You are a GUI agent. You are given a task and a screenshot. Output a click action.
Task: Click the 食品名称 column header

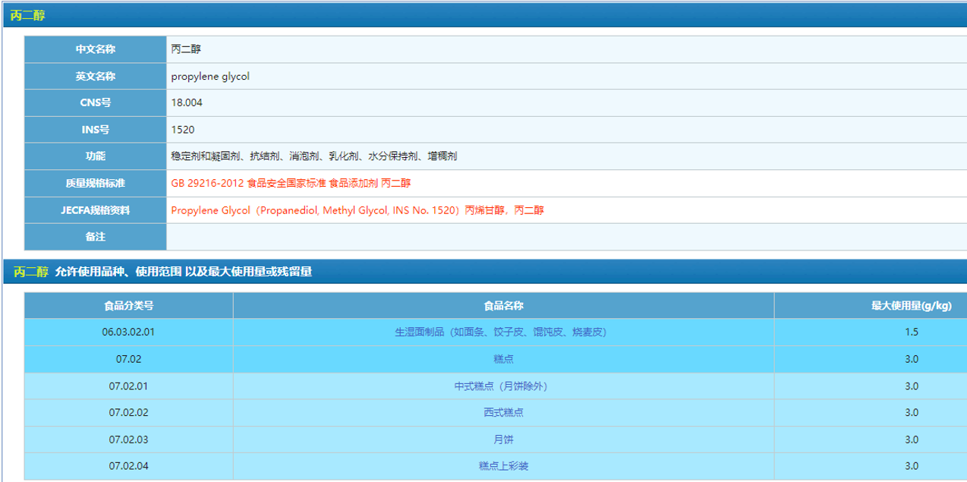click(x=503, y=306)
